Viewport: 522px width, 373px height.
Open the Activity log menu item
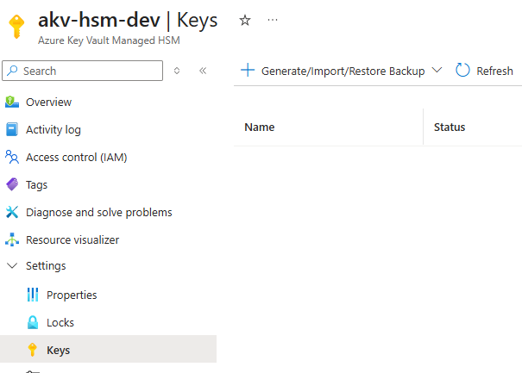click(53, 129)
